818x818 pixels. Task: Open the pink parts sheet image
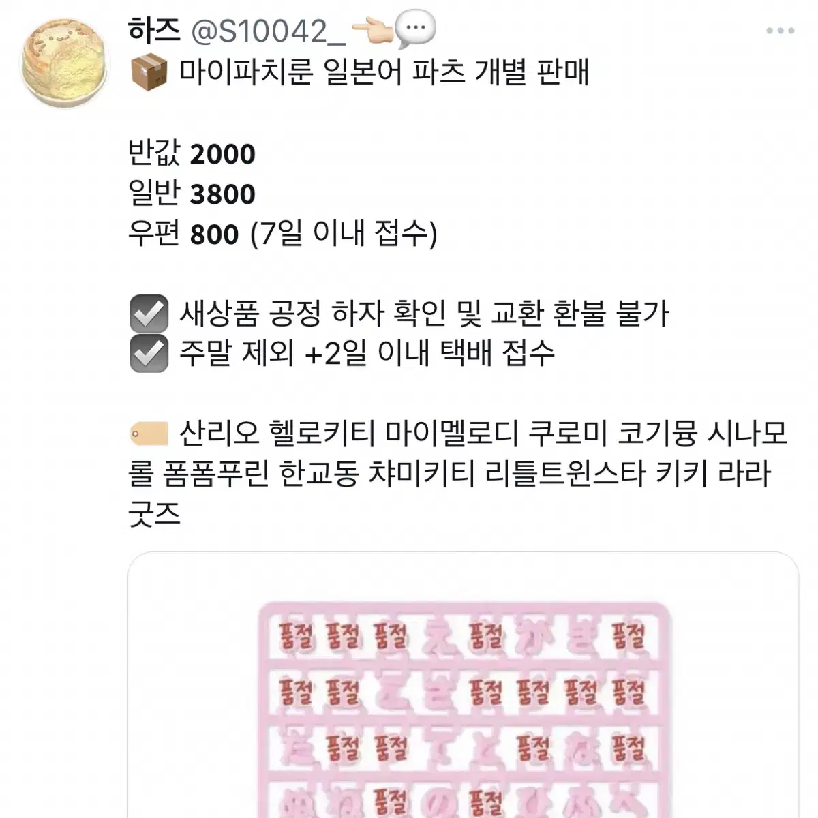pyautogui.click(x=464, y=685)
